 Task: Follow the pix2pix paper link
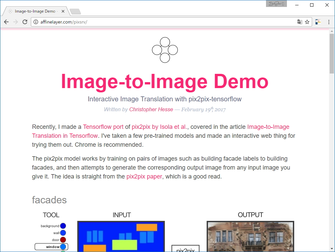(144, 176)
